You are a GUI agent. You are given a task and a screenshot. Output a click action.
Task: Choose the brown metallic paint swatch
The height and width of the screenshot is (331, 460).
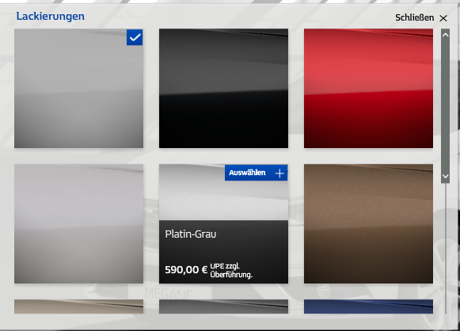pyautogui.click(x=368, y=223)
